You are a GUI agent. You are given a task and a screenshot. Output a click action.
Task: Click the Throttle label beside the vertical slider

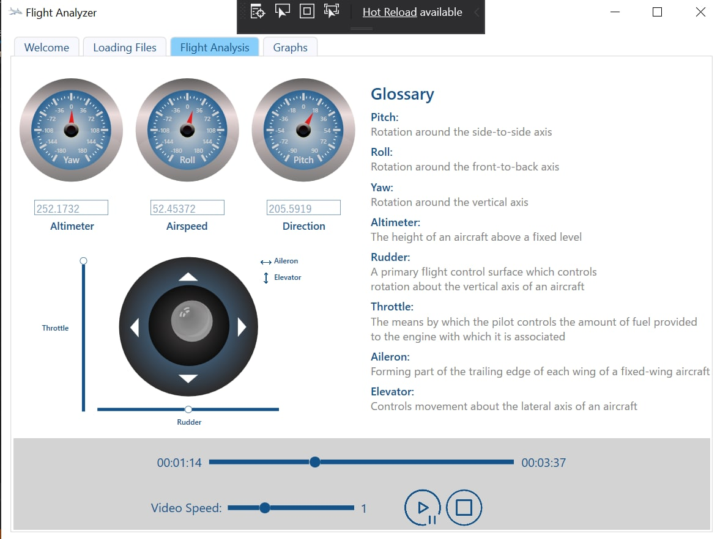click(55, 328)
